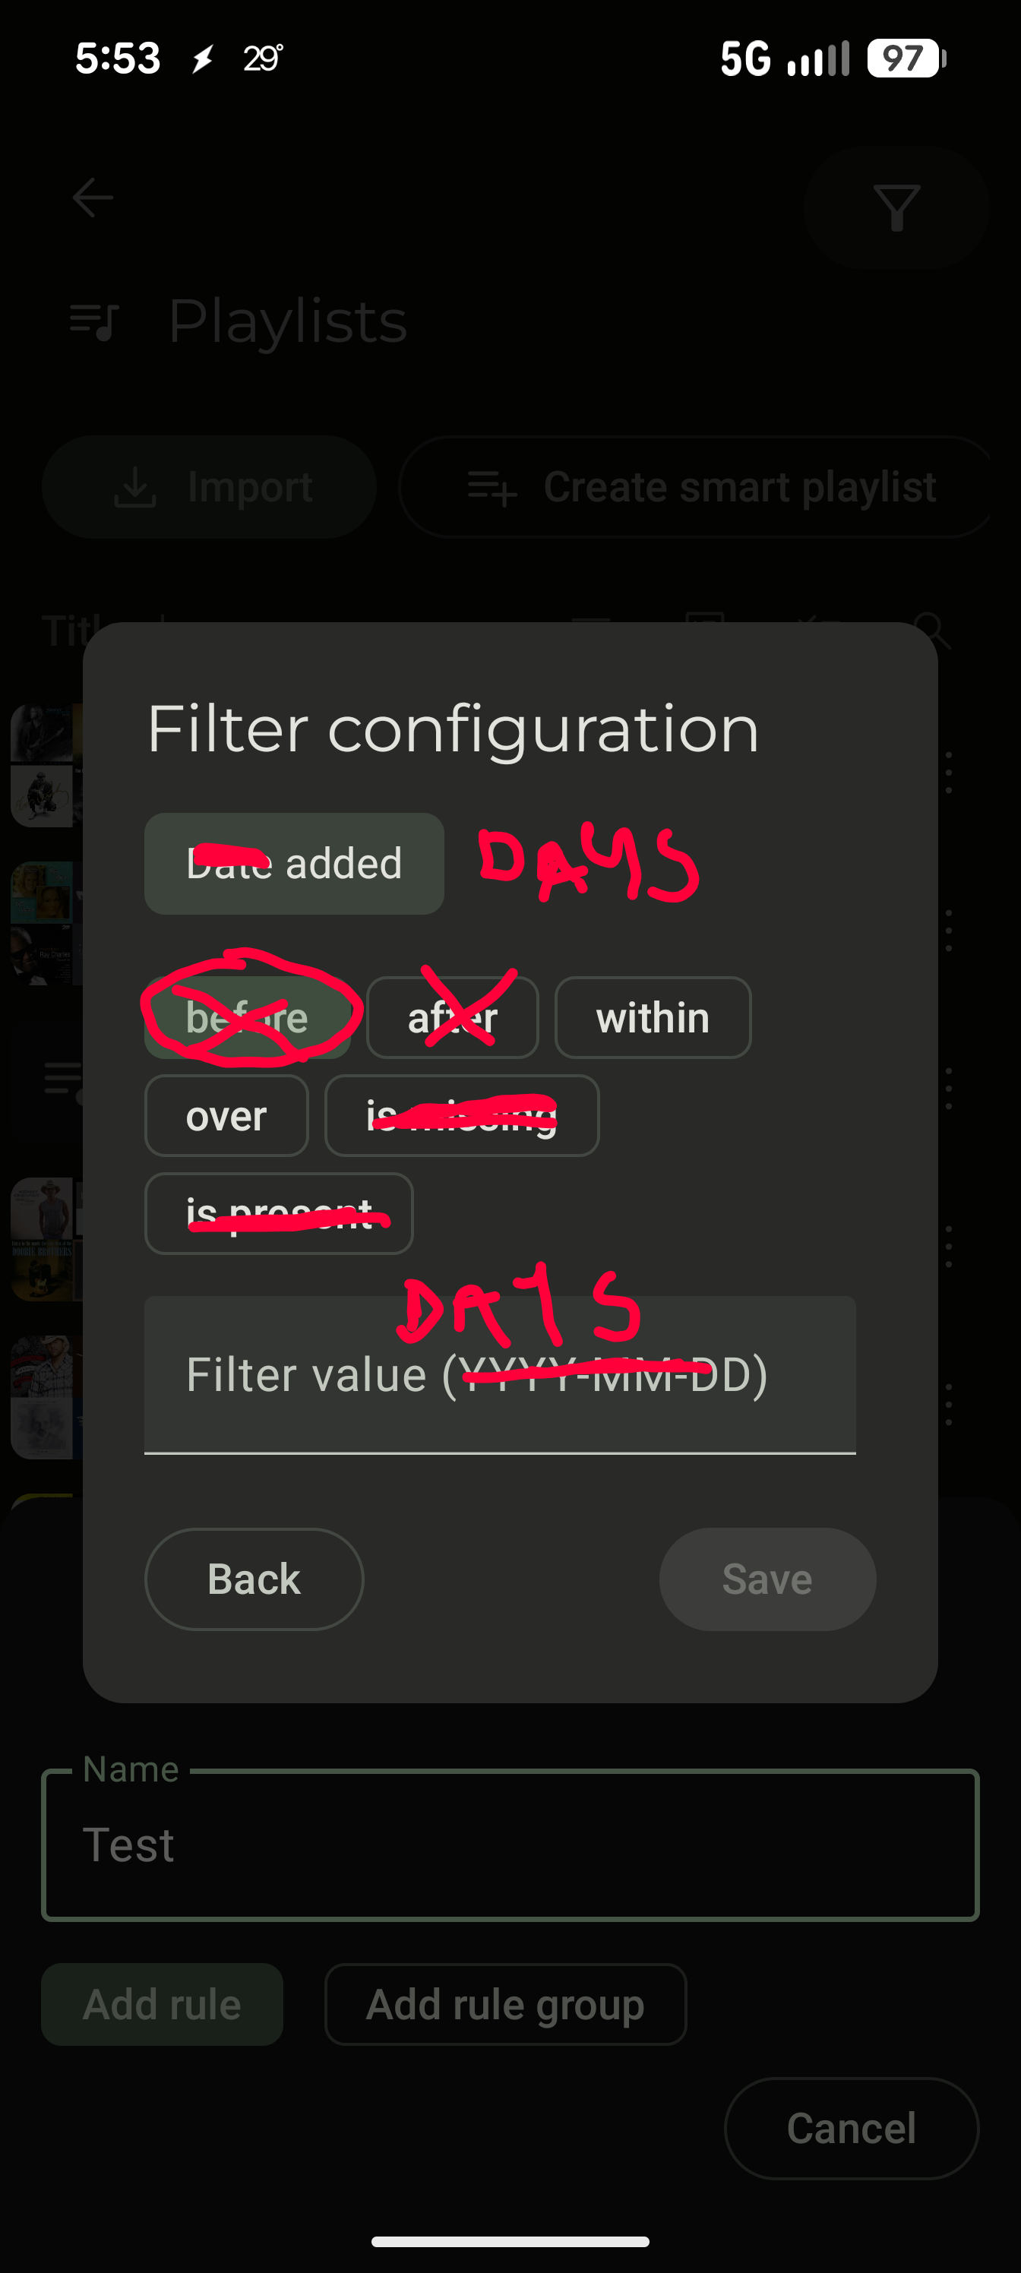1021x2273 pixels.
Task: Tap the back arrow icon
Action: (93, 198)
